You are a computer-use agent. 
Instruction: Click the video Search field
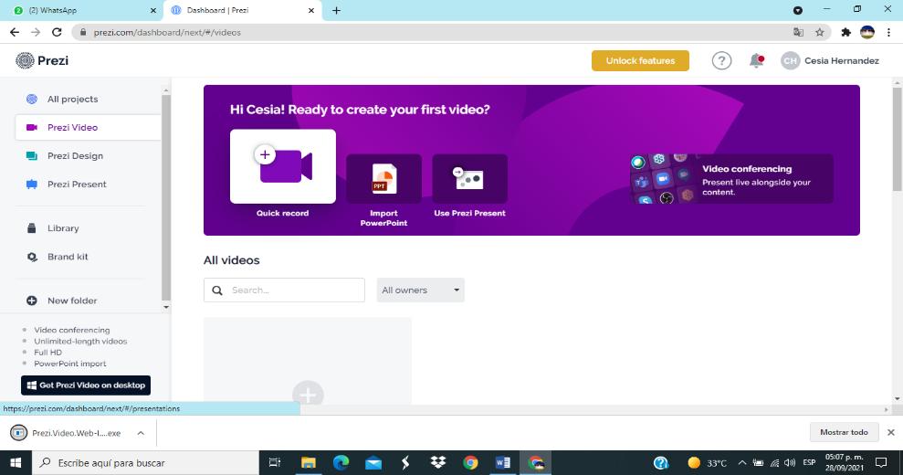click(x=284, y=290)
